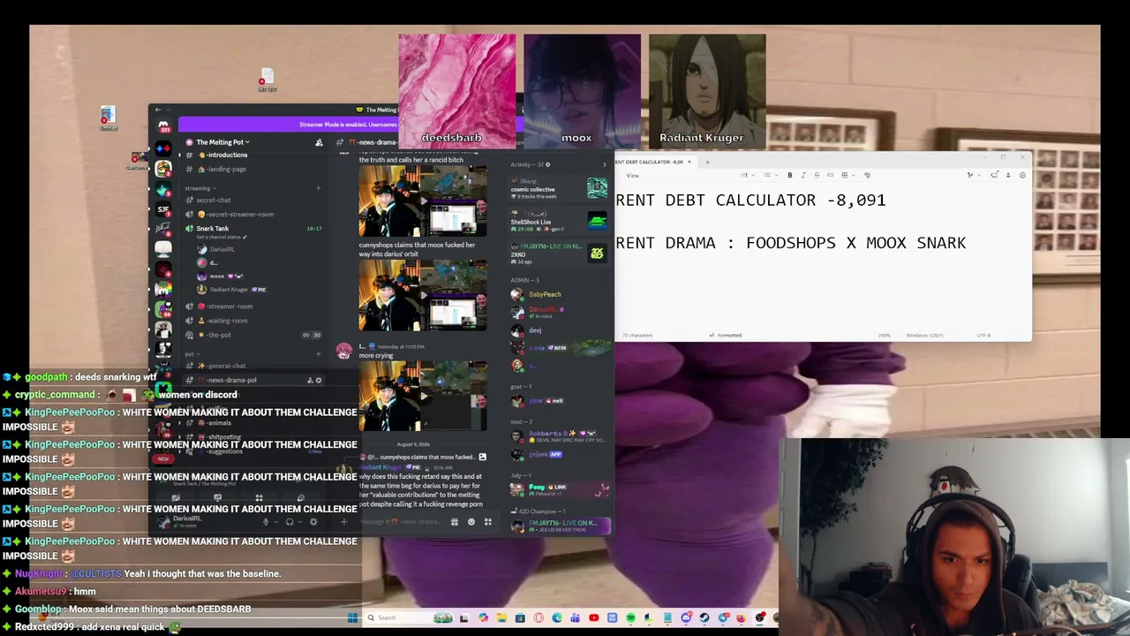Screen dimensions: 1130x636
Task: Toggle Discord microphone mute
Action: coord(266,522)
